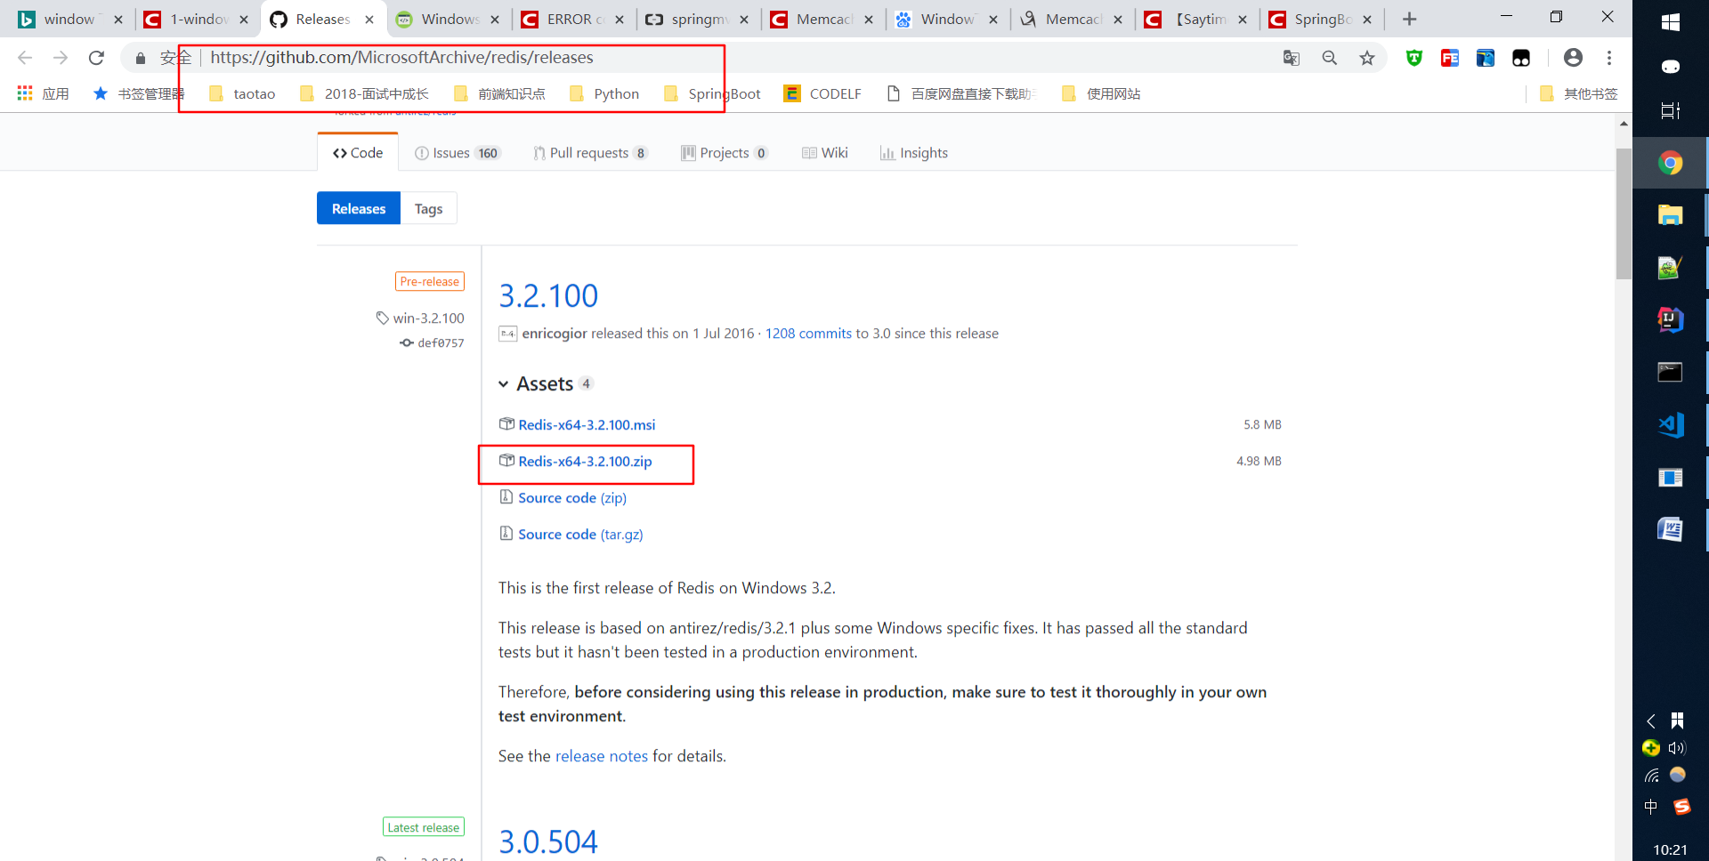Open the 书签管理器 bookmark

click(x=139, y=93)
